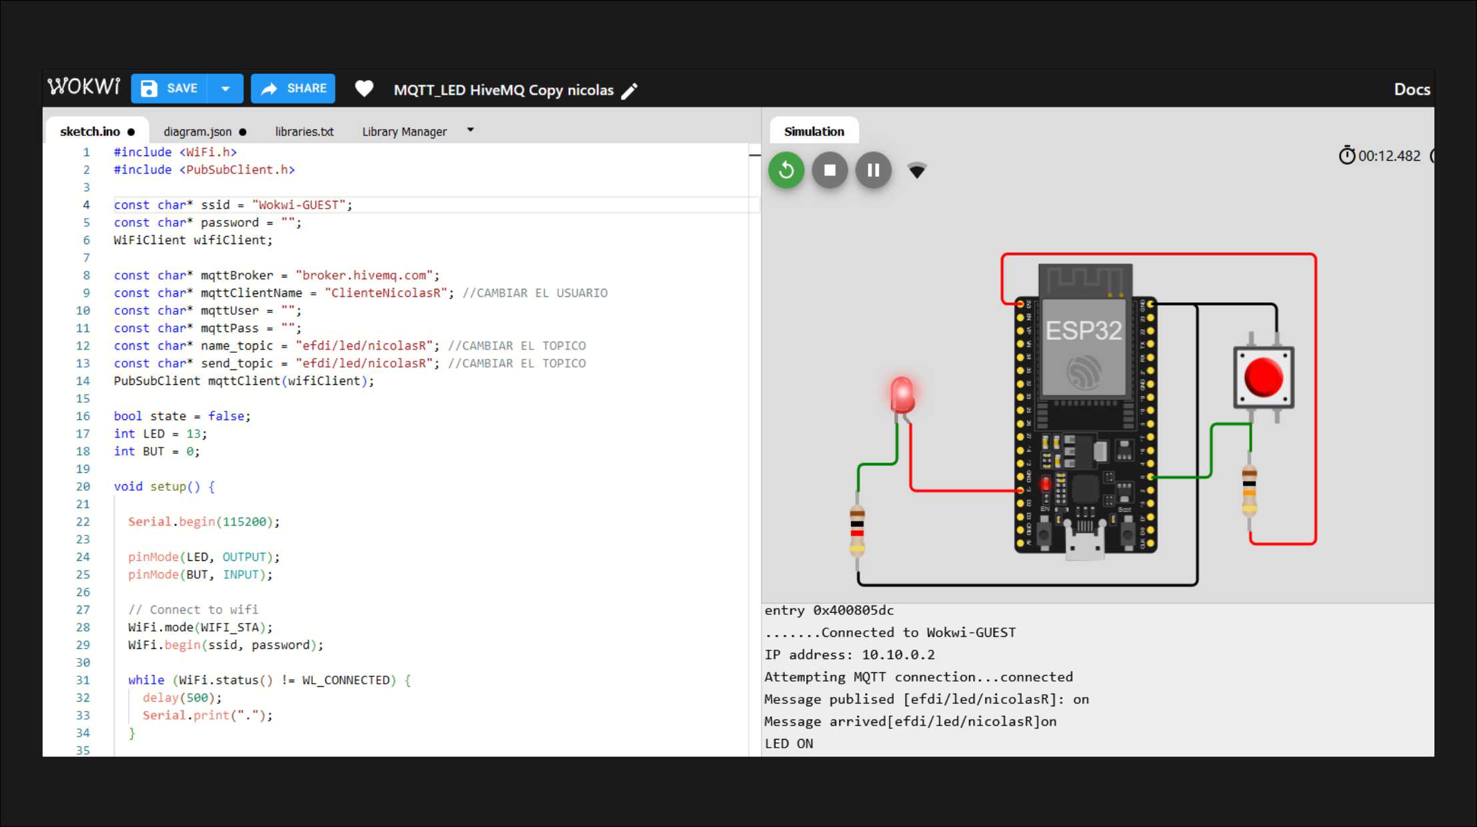
Task: Pause the simulation
Action: [x=873, y=170]
